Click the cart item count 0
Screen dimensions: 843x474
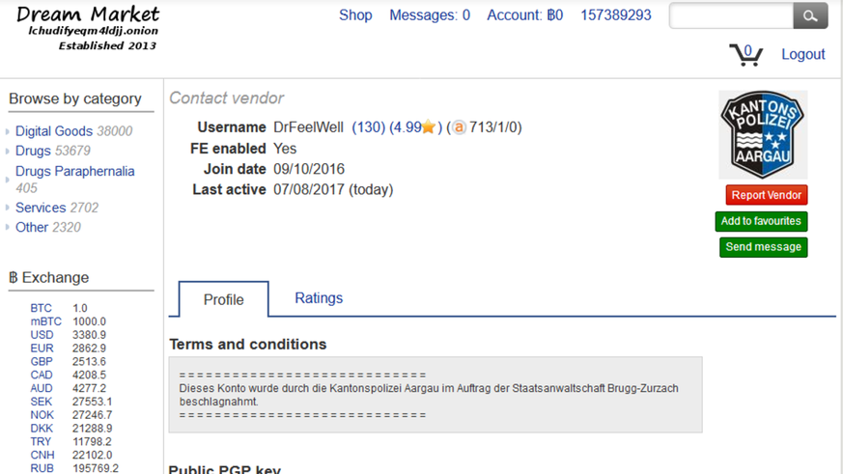[x=747, y=50]
